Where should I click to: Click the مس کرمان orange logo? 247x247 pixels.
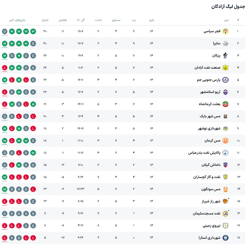tap(225, 140)
